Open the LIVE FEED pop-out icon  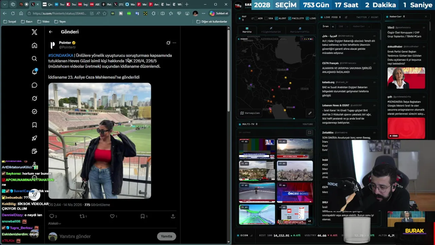346,17
